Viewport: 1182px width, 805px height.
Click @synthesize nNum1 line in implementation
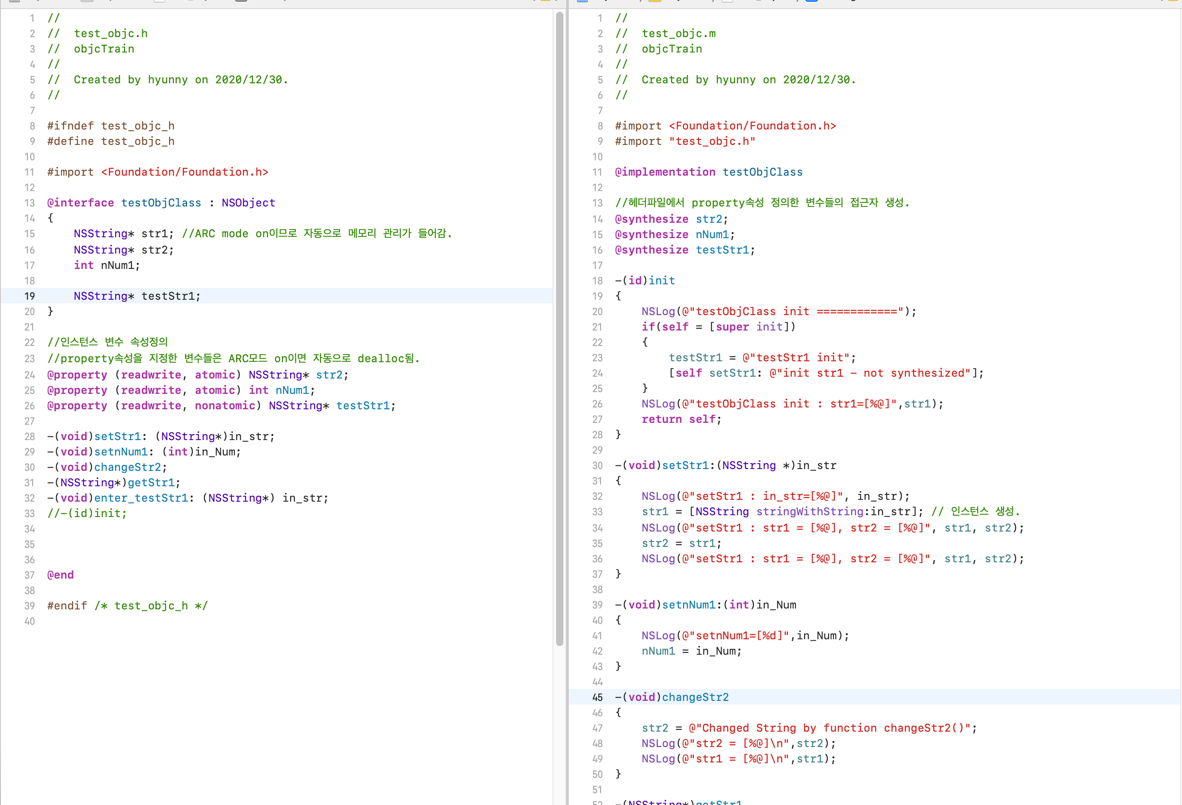coord(674,234)
